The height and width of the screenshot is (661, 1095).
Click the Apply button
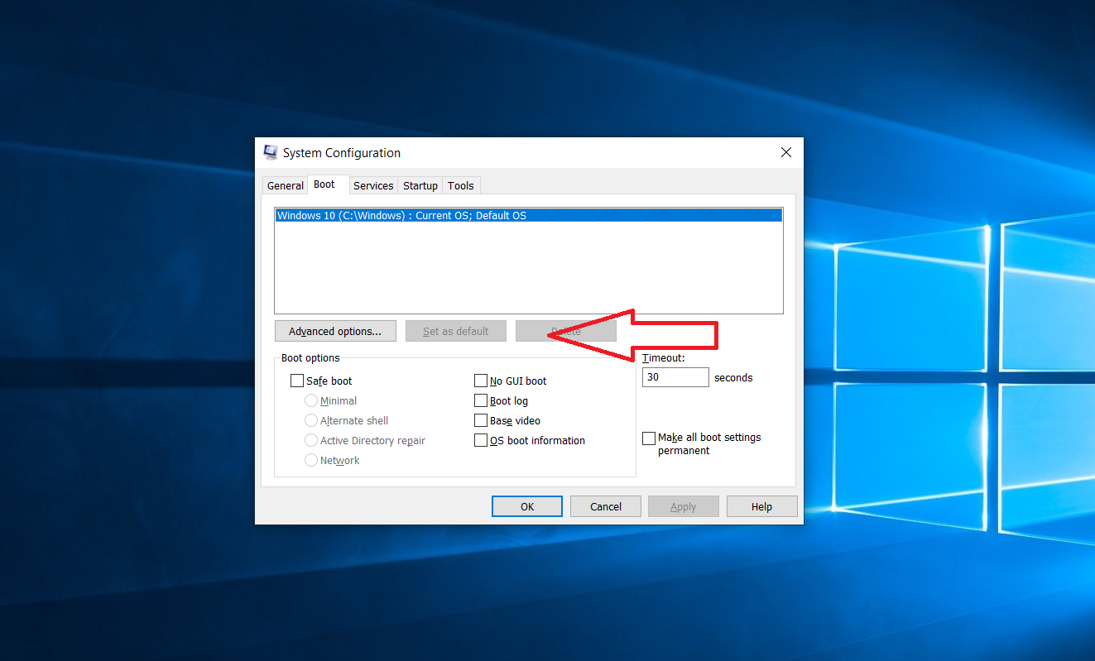[x=684, y=506]
